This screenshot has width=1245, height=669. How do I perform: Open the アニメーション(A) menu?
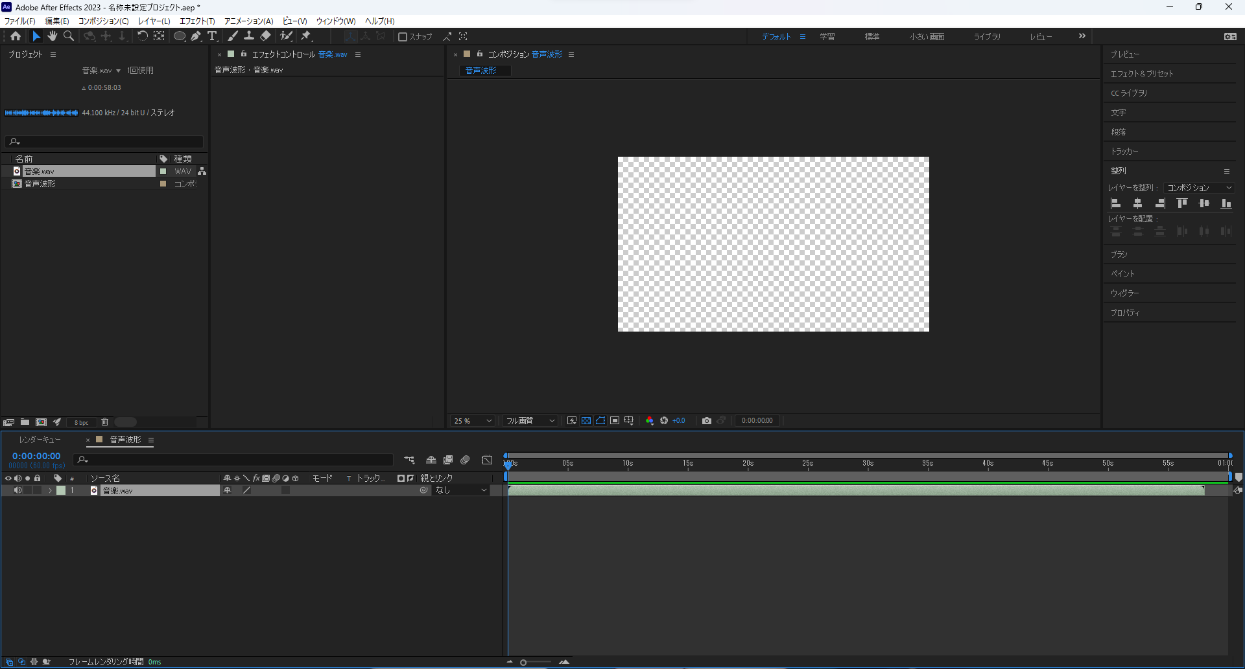tap(249, 21)
